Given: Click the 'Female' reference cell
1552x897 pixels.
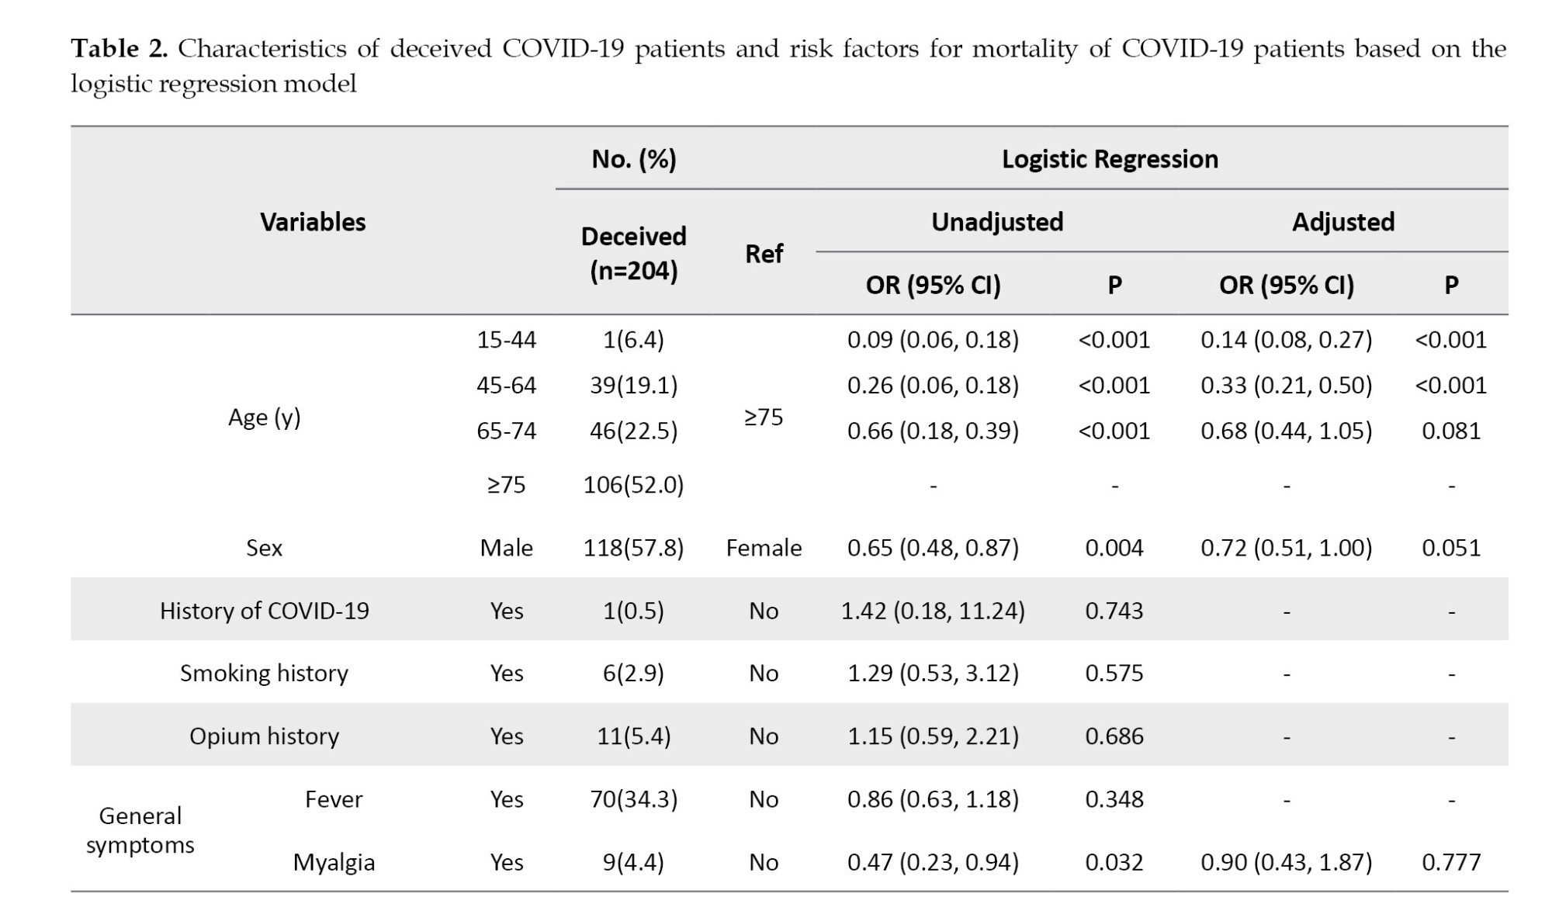Looking at the screenshot, I should [764, 548].
